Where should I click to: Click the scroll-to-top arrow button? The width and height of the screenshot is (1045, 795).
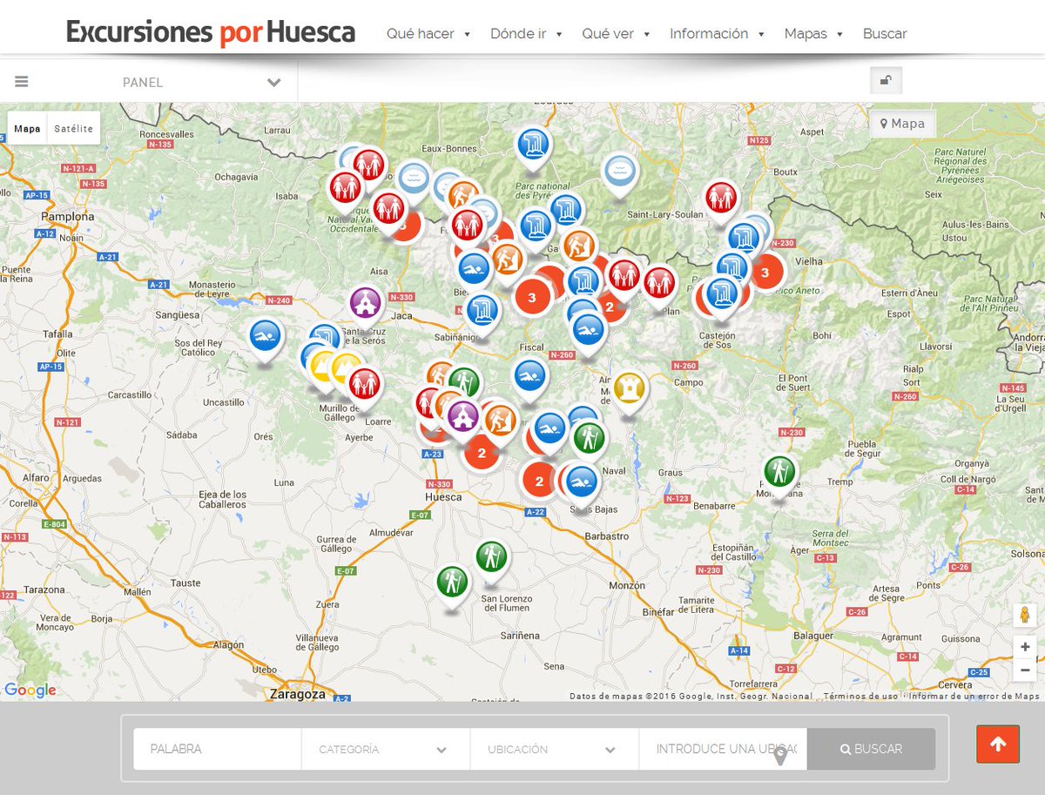[998, 744]
